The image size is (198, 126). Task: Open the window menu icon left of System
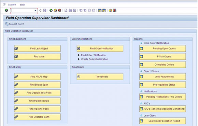click(x=4, y=4)
